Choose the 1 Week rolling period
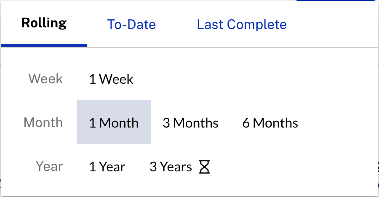Viewport: 379px width, 197px height. click(x=111, y=79)
